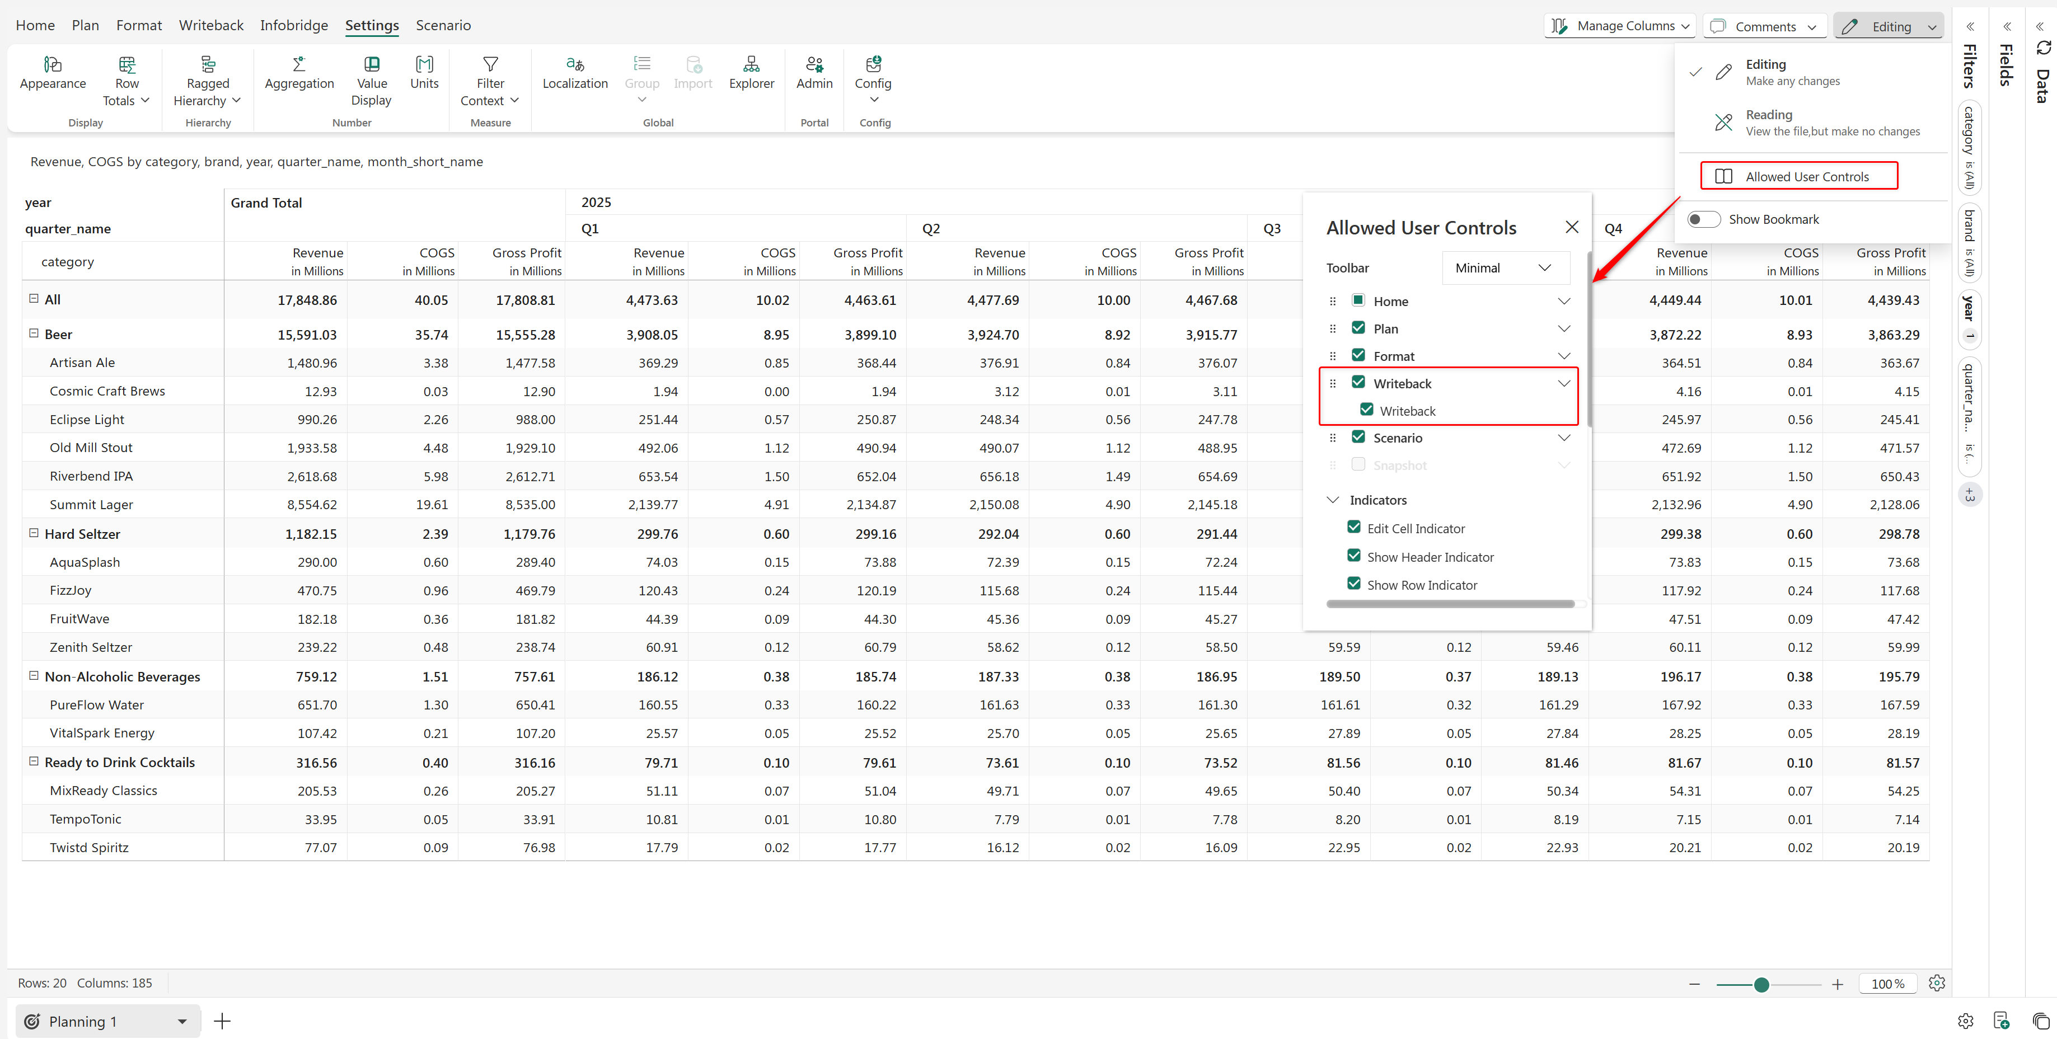Screen dimensions: 2057x1039
Task: Open the Appearance settings icon
Action: click(x=53, y=65)
